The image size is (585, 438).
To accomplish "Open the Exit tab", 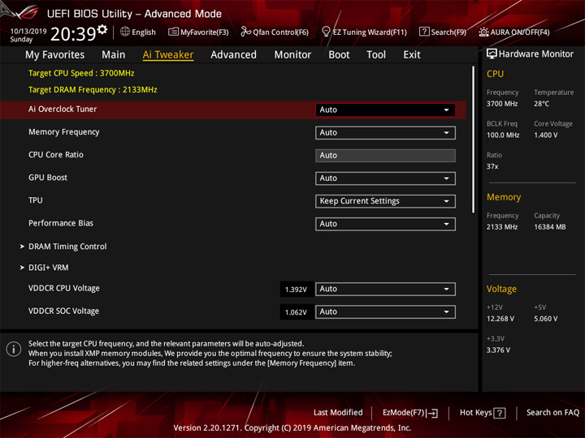I will point(412,55).
